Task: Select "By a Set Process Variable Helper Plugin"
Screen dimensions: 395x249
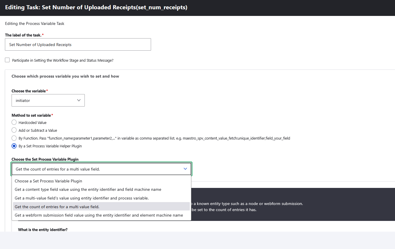Action: click(x=14, y=146)
